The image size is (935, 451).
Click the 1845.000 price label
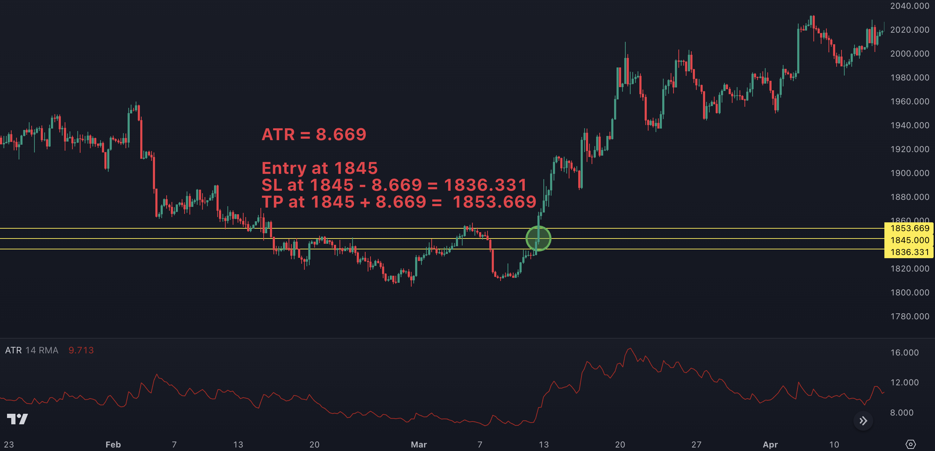coord(909,240)
